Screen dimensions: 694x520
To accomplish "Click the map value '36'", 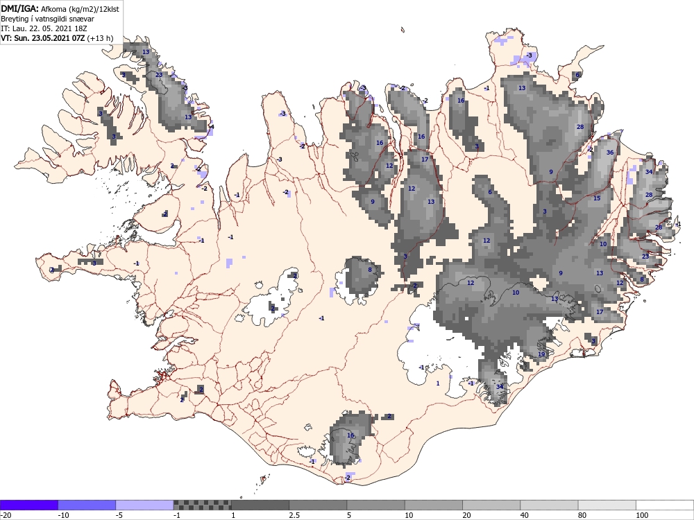I will click(610, 153).
